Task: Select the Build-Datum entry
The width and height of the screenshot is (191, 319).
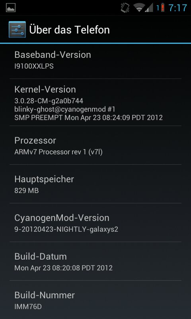Action: tap(95, 261)
